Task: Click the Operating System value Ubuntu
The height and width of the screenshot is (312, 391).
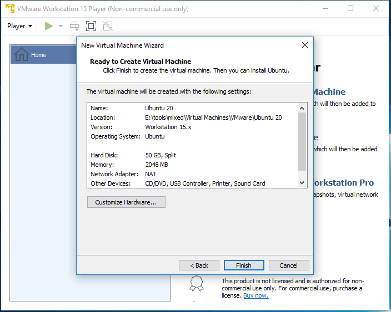Action: click(155, 136)
